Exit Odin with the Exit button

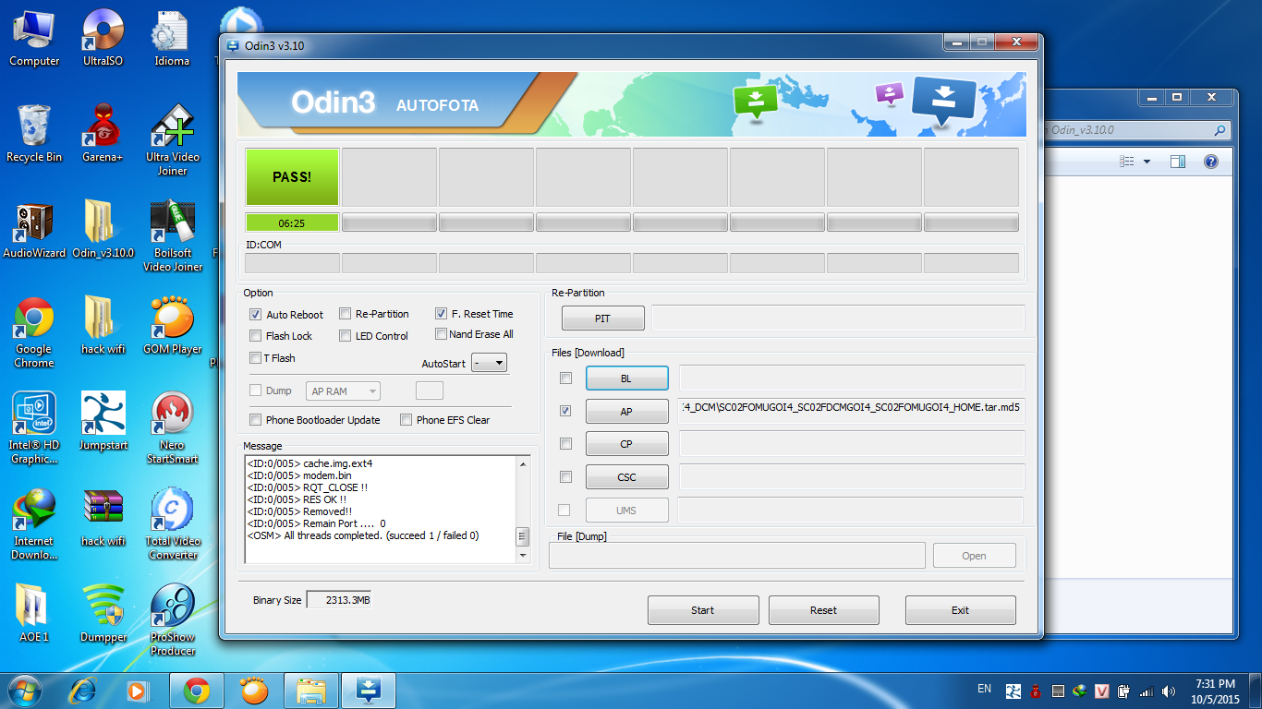[960, 610]
